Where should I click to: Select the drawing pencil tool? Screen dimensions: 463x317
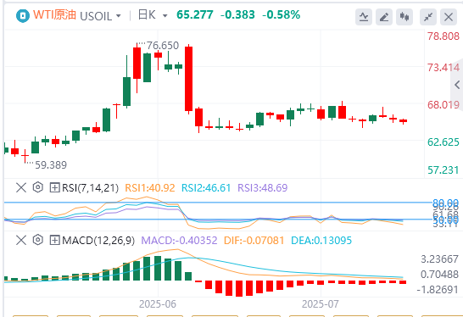coord(384,17)
